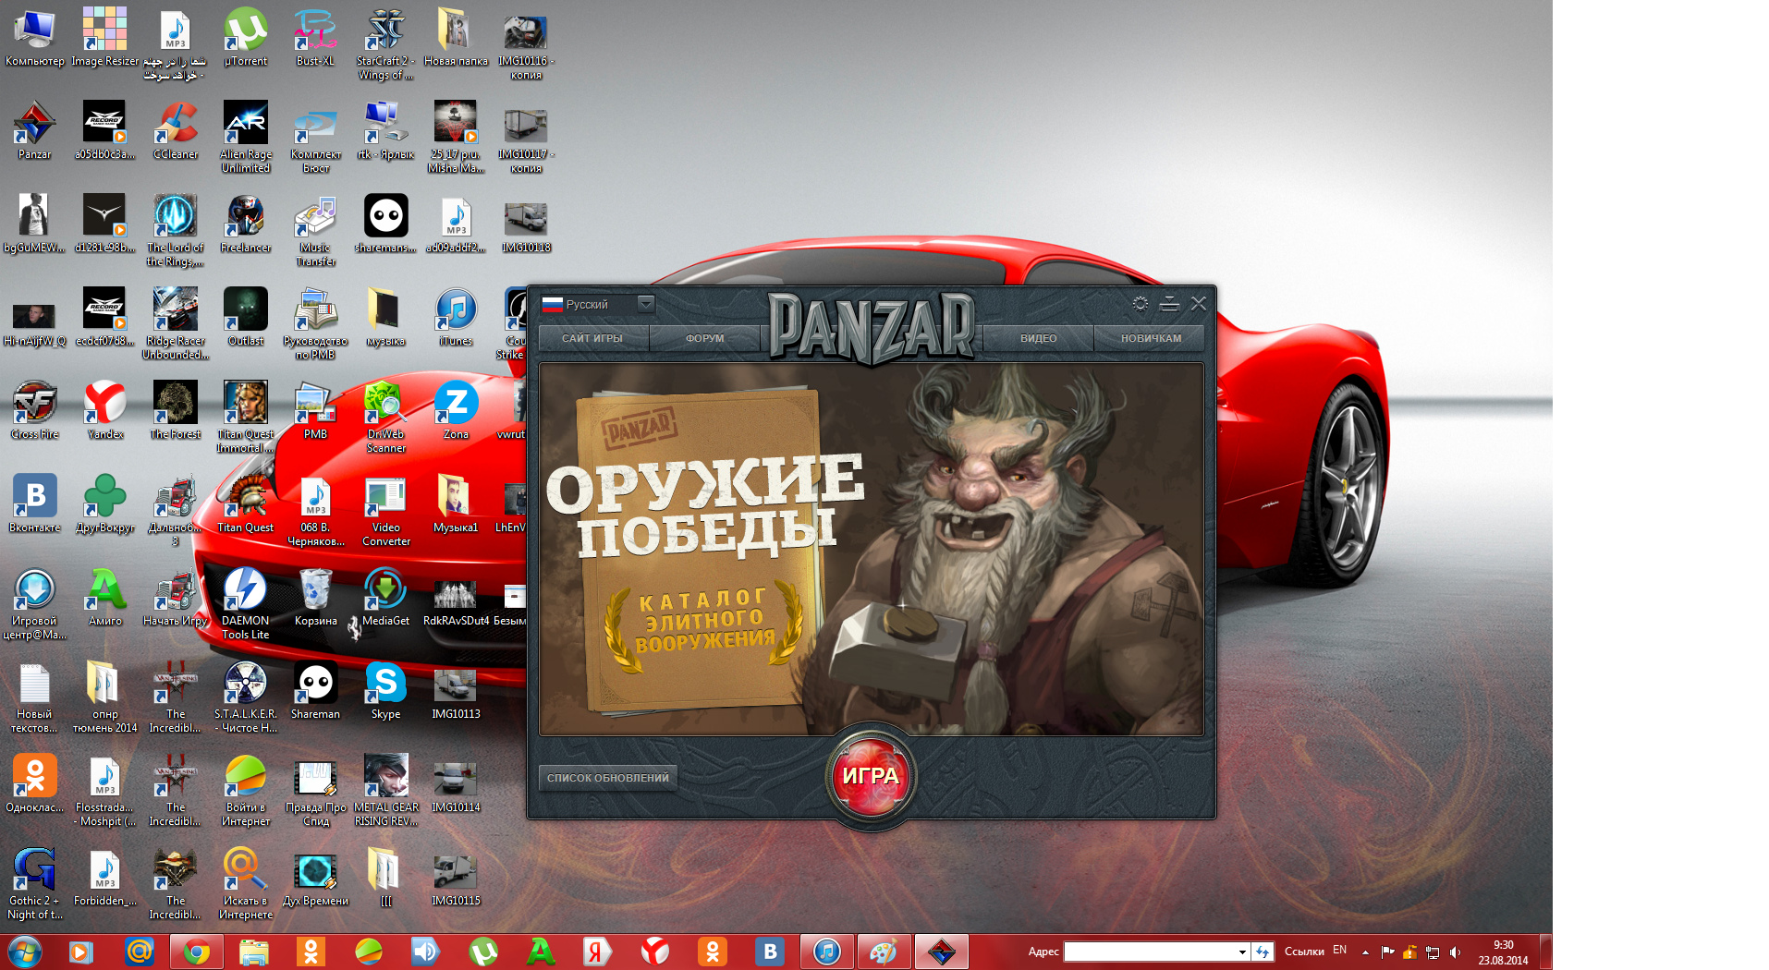The height and width of the screenshot is (970, 1769).
Task: Open Panzar launcher settings gear
Action: pos(1140,304)
